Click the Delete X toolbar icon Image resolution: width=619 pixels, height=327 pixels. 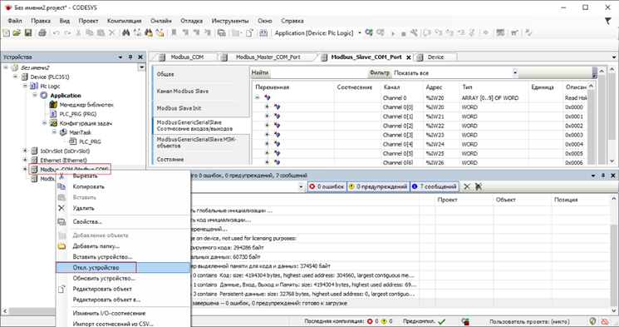pos(112,32)
